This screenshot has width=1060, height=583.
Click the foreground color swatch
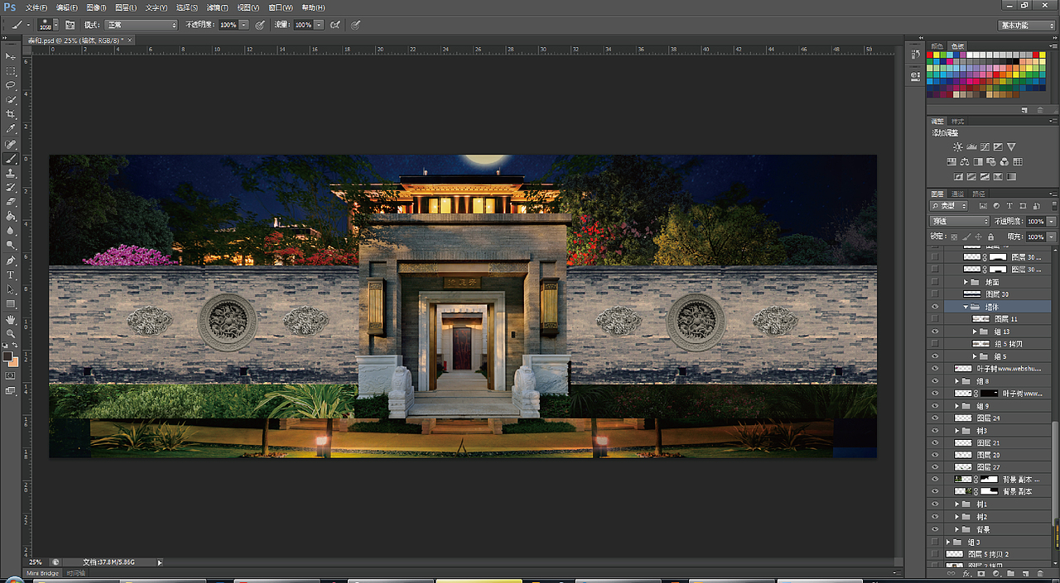[x=7, y=356]
